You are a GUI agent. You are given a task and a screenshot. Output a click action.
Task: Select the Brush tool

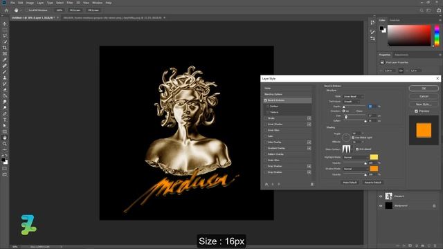point(5,72)
